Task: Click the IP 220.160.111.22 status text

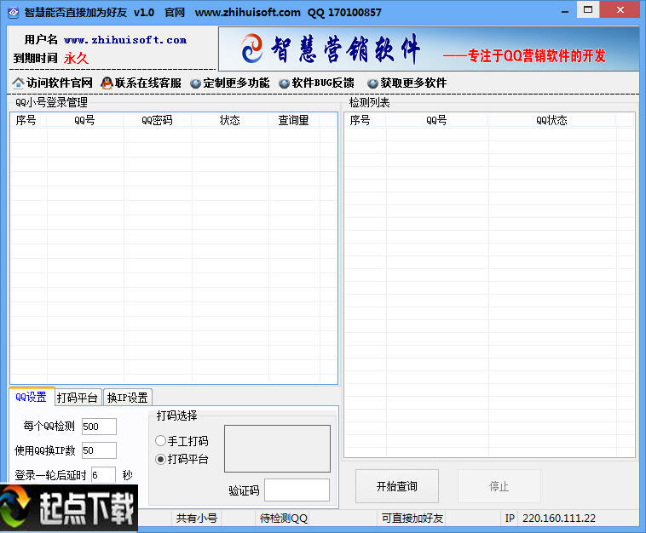Action: [x=551, y=519]
